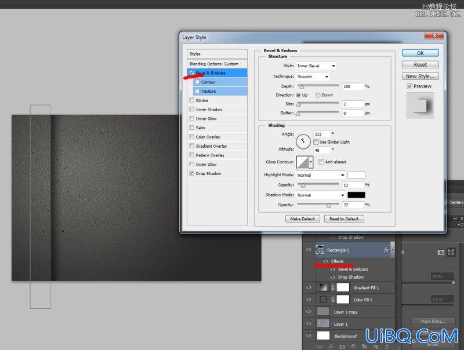Hide Drop Shadow effect under Rectangle 1
The width and height of the screenshot is (464, 350).
333,278
